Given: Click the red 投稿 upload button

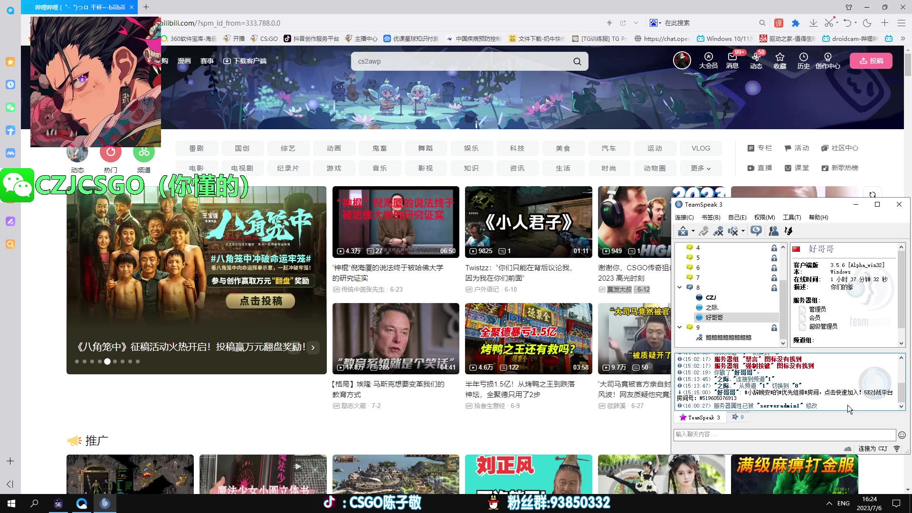Looking at the screenshot, I should click(x=871, y=60).
